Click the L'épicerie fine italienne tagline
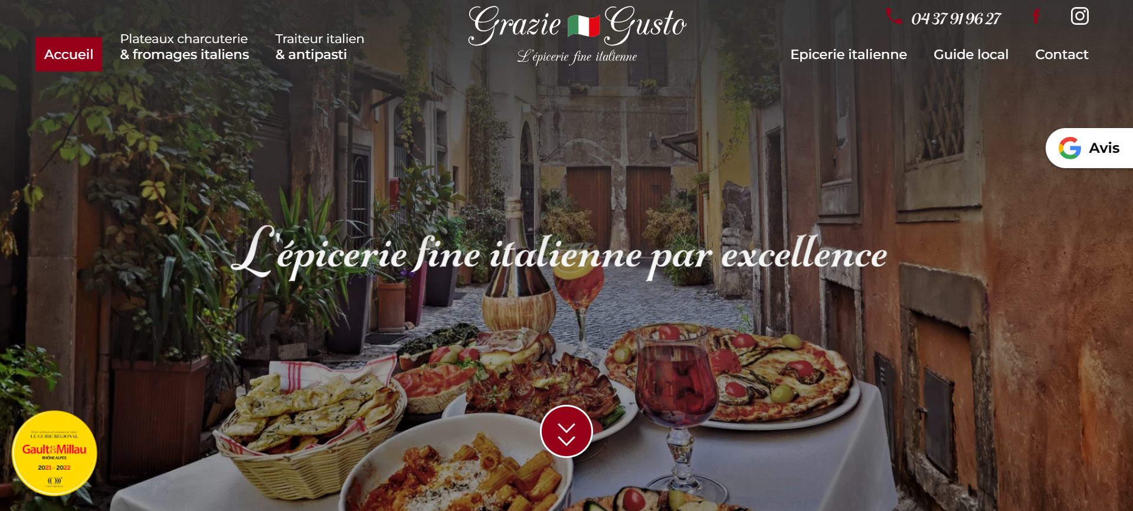This screenshot has height=511, width=1133. pyautogui.click(x=577, y=57)
